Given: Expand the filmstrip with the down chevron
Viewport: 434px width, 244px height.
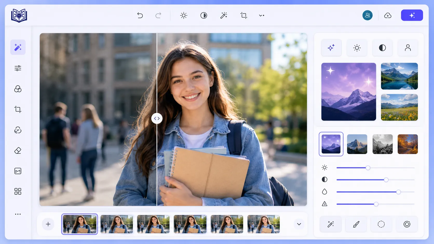Looking at the screenshot, I should [x=299, y=224].
